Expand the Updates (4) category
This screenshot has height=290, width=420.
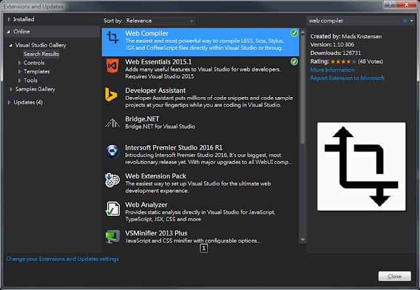coord(9,102)
